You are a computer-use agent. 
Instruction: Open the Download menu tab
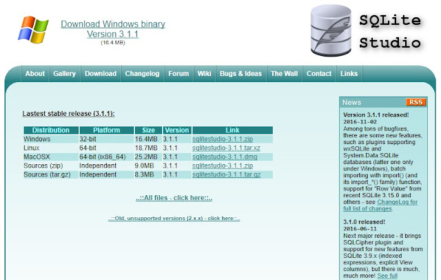(101, 74)
